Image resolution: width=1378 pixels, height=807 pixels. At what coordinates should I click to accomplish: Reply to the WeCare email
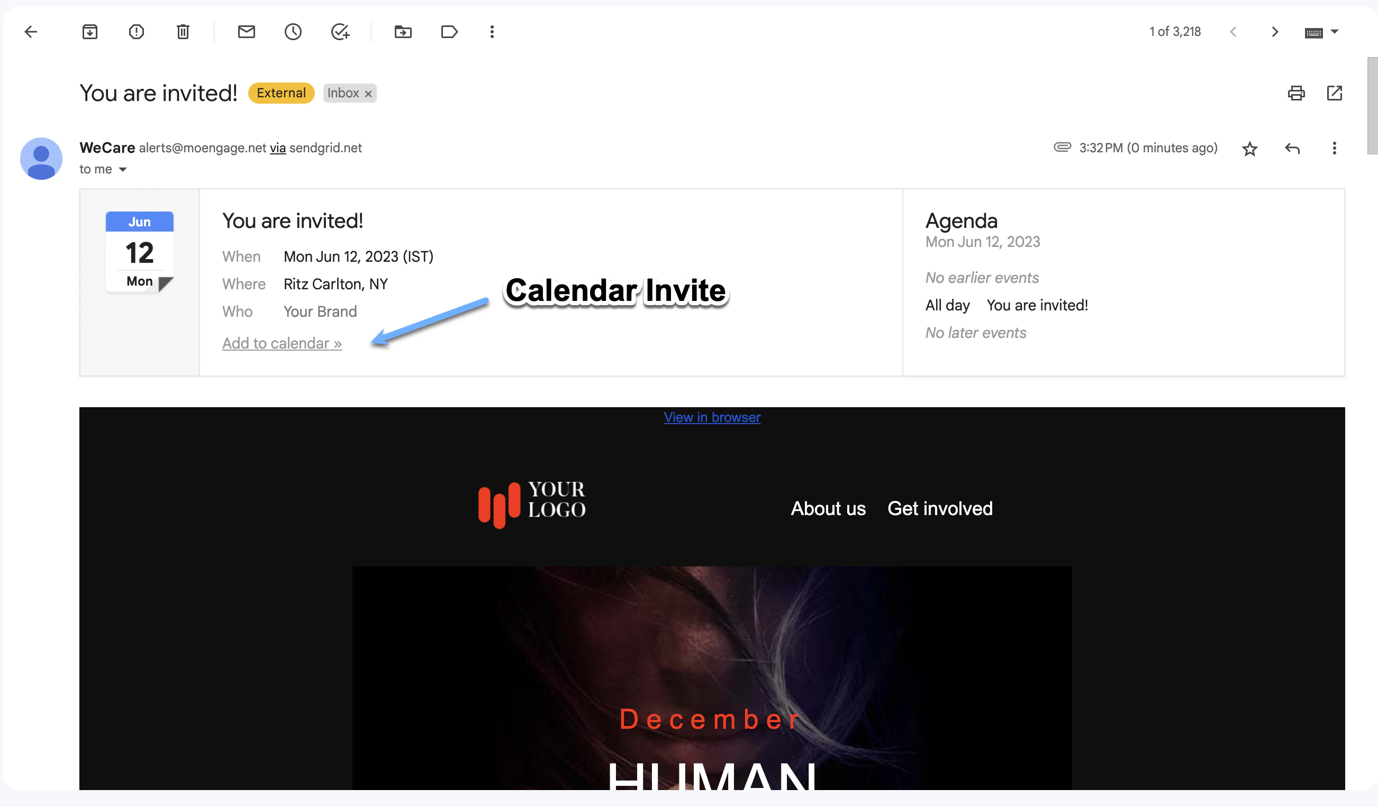1292,148
